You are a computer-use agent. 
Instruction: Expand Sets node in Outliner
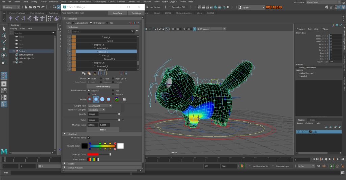(x=14, y=62)
